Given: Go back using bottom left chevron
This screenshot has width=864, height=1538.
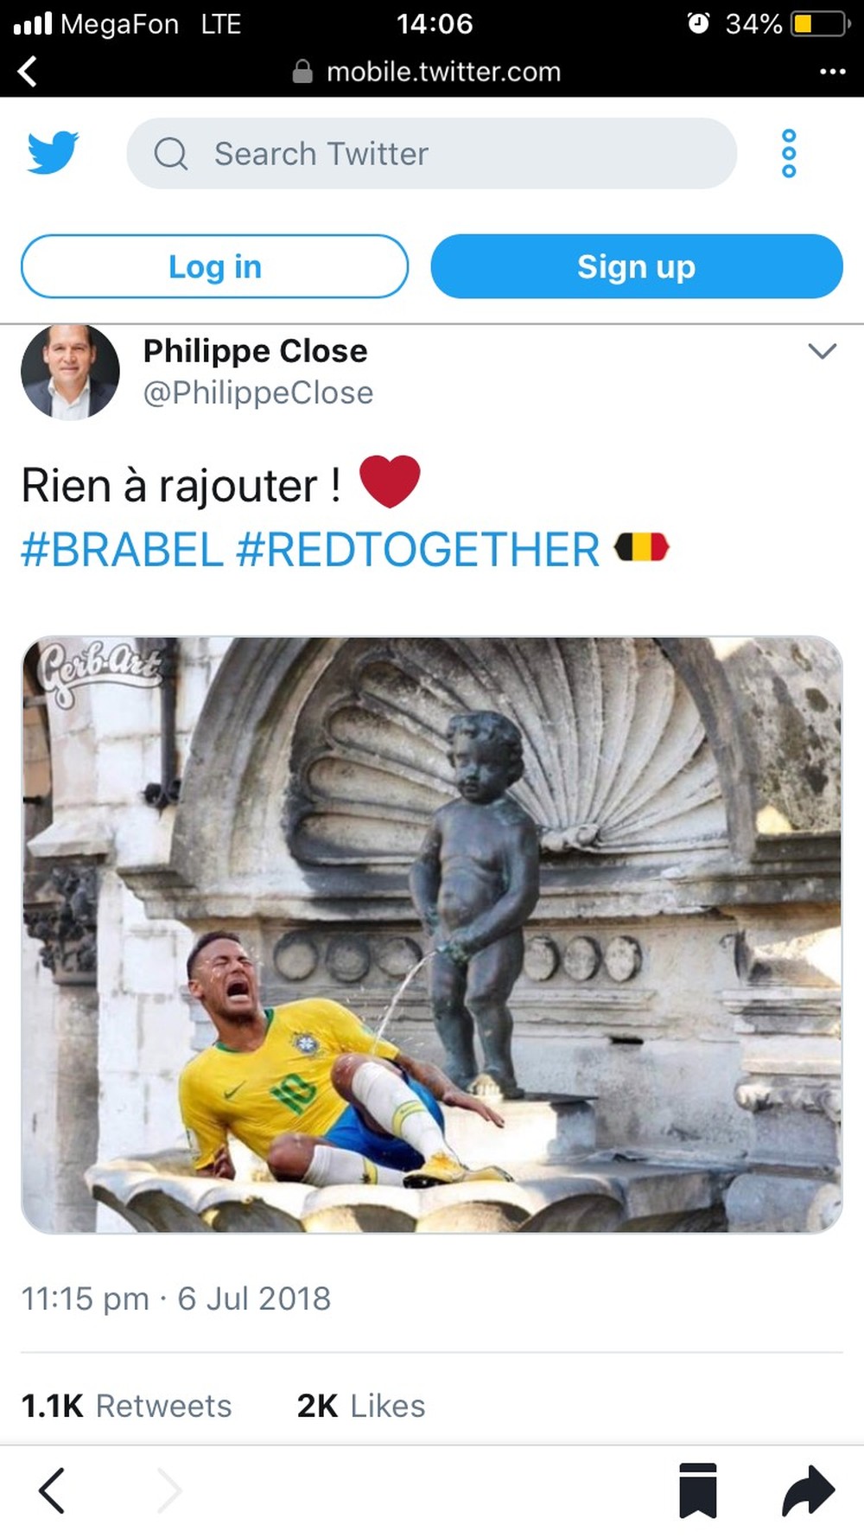Looking at the screenshot, I should point(52,1490).
